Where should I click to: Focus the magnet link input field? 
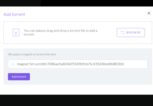(78, 64)
